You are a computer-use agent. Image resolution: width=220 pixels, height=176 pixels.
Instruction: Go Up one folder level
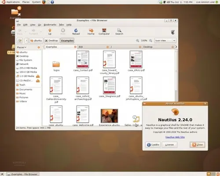50,32
